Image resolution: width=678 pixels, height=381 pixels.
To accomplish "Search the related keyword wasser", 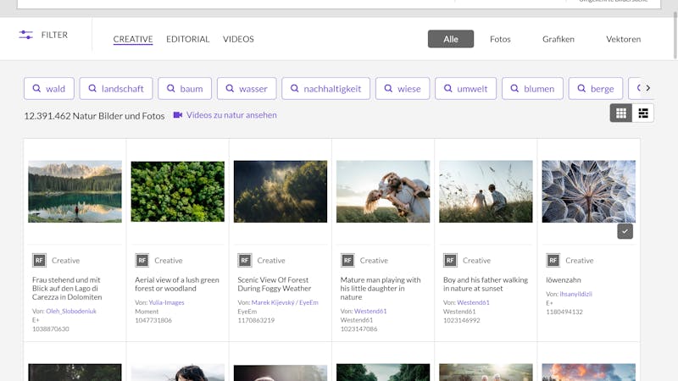I will click(x=247, y=89).
